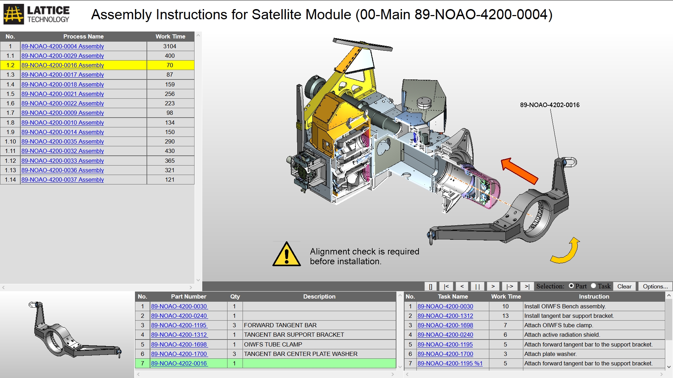
Task: Stop the animation playback
Action: tap(431, 286)
